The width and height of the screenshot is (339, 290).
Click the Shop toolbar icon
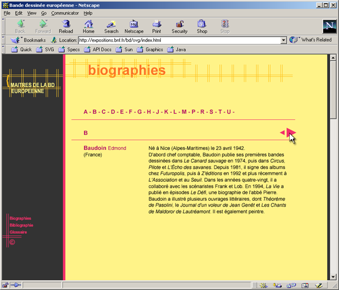pos(201,27)
